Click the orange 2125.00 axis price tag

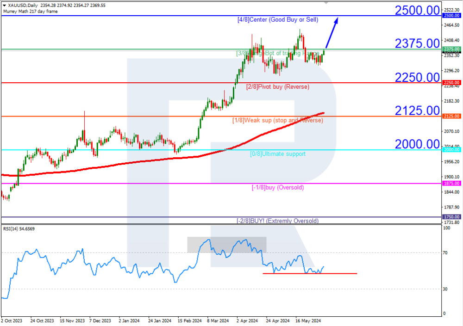click(451, 116)
